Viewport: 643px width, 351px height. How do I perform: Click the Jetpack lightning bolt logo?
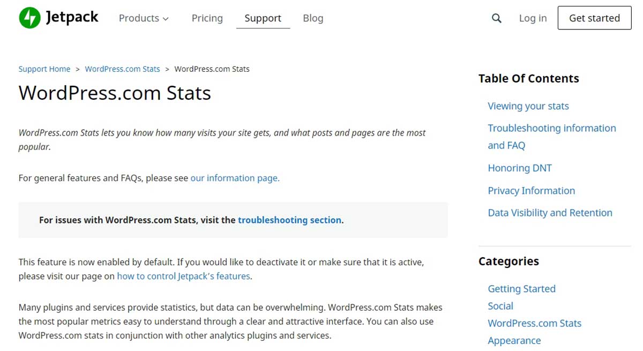click(29, 18)
